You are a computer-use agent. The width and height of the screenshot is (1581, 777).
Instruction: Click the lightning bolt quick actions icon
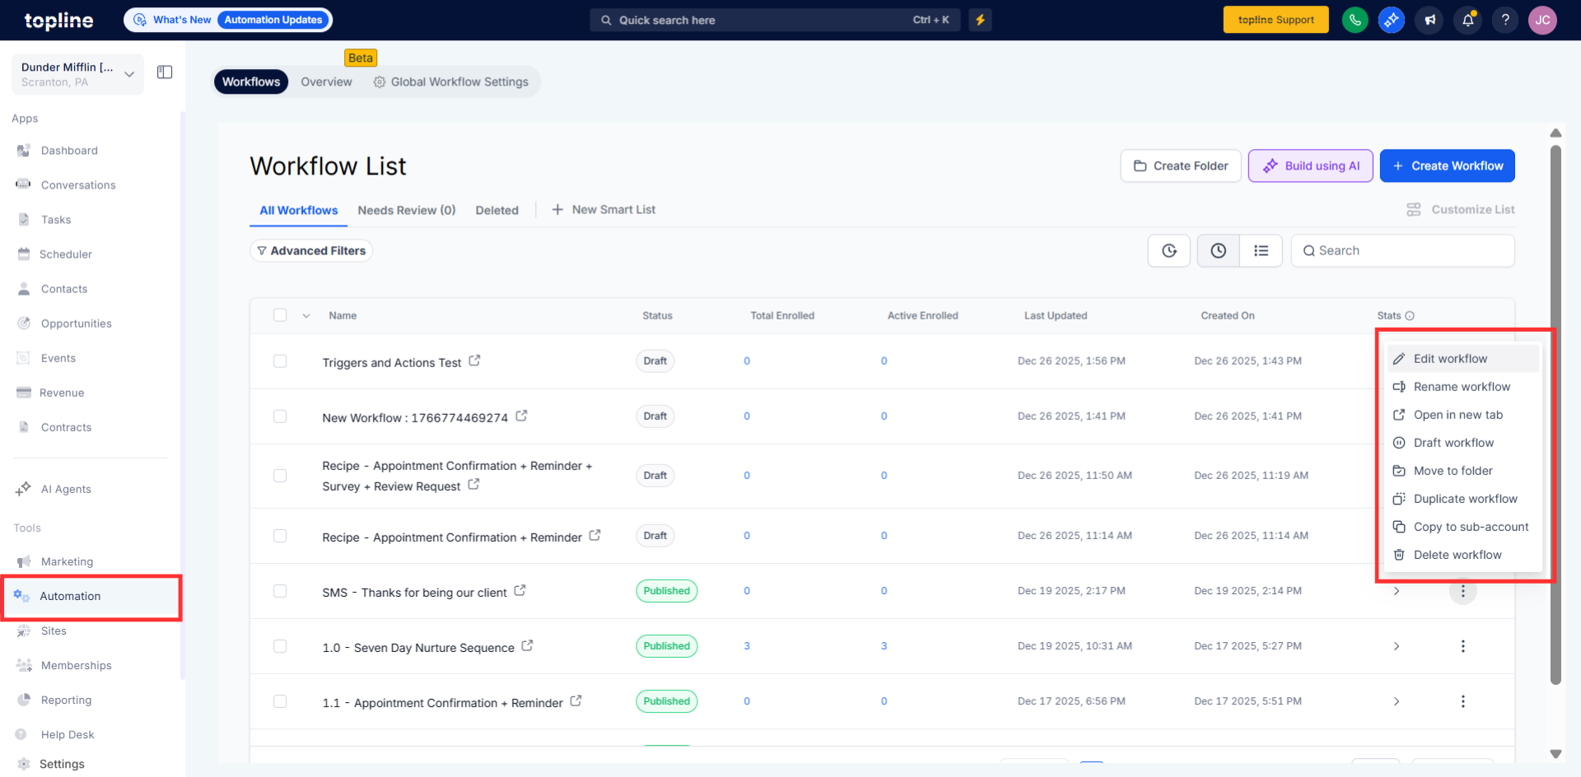[x=980, y=20]
